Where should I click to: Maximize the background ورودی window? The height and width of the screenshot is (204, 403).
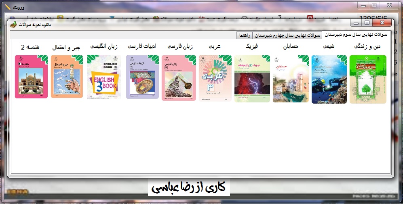374,5
